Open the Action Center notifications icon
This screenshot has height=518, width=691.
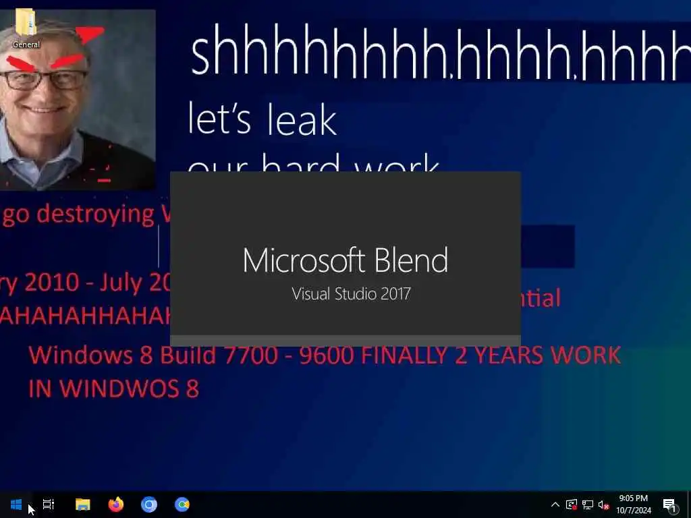click(669, 505)
